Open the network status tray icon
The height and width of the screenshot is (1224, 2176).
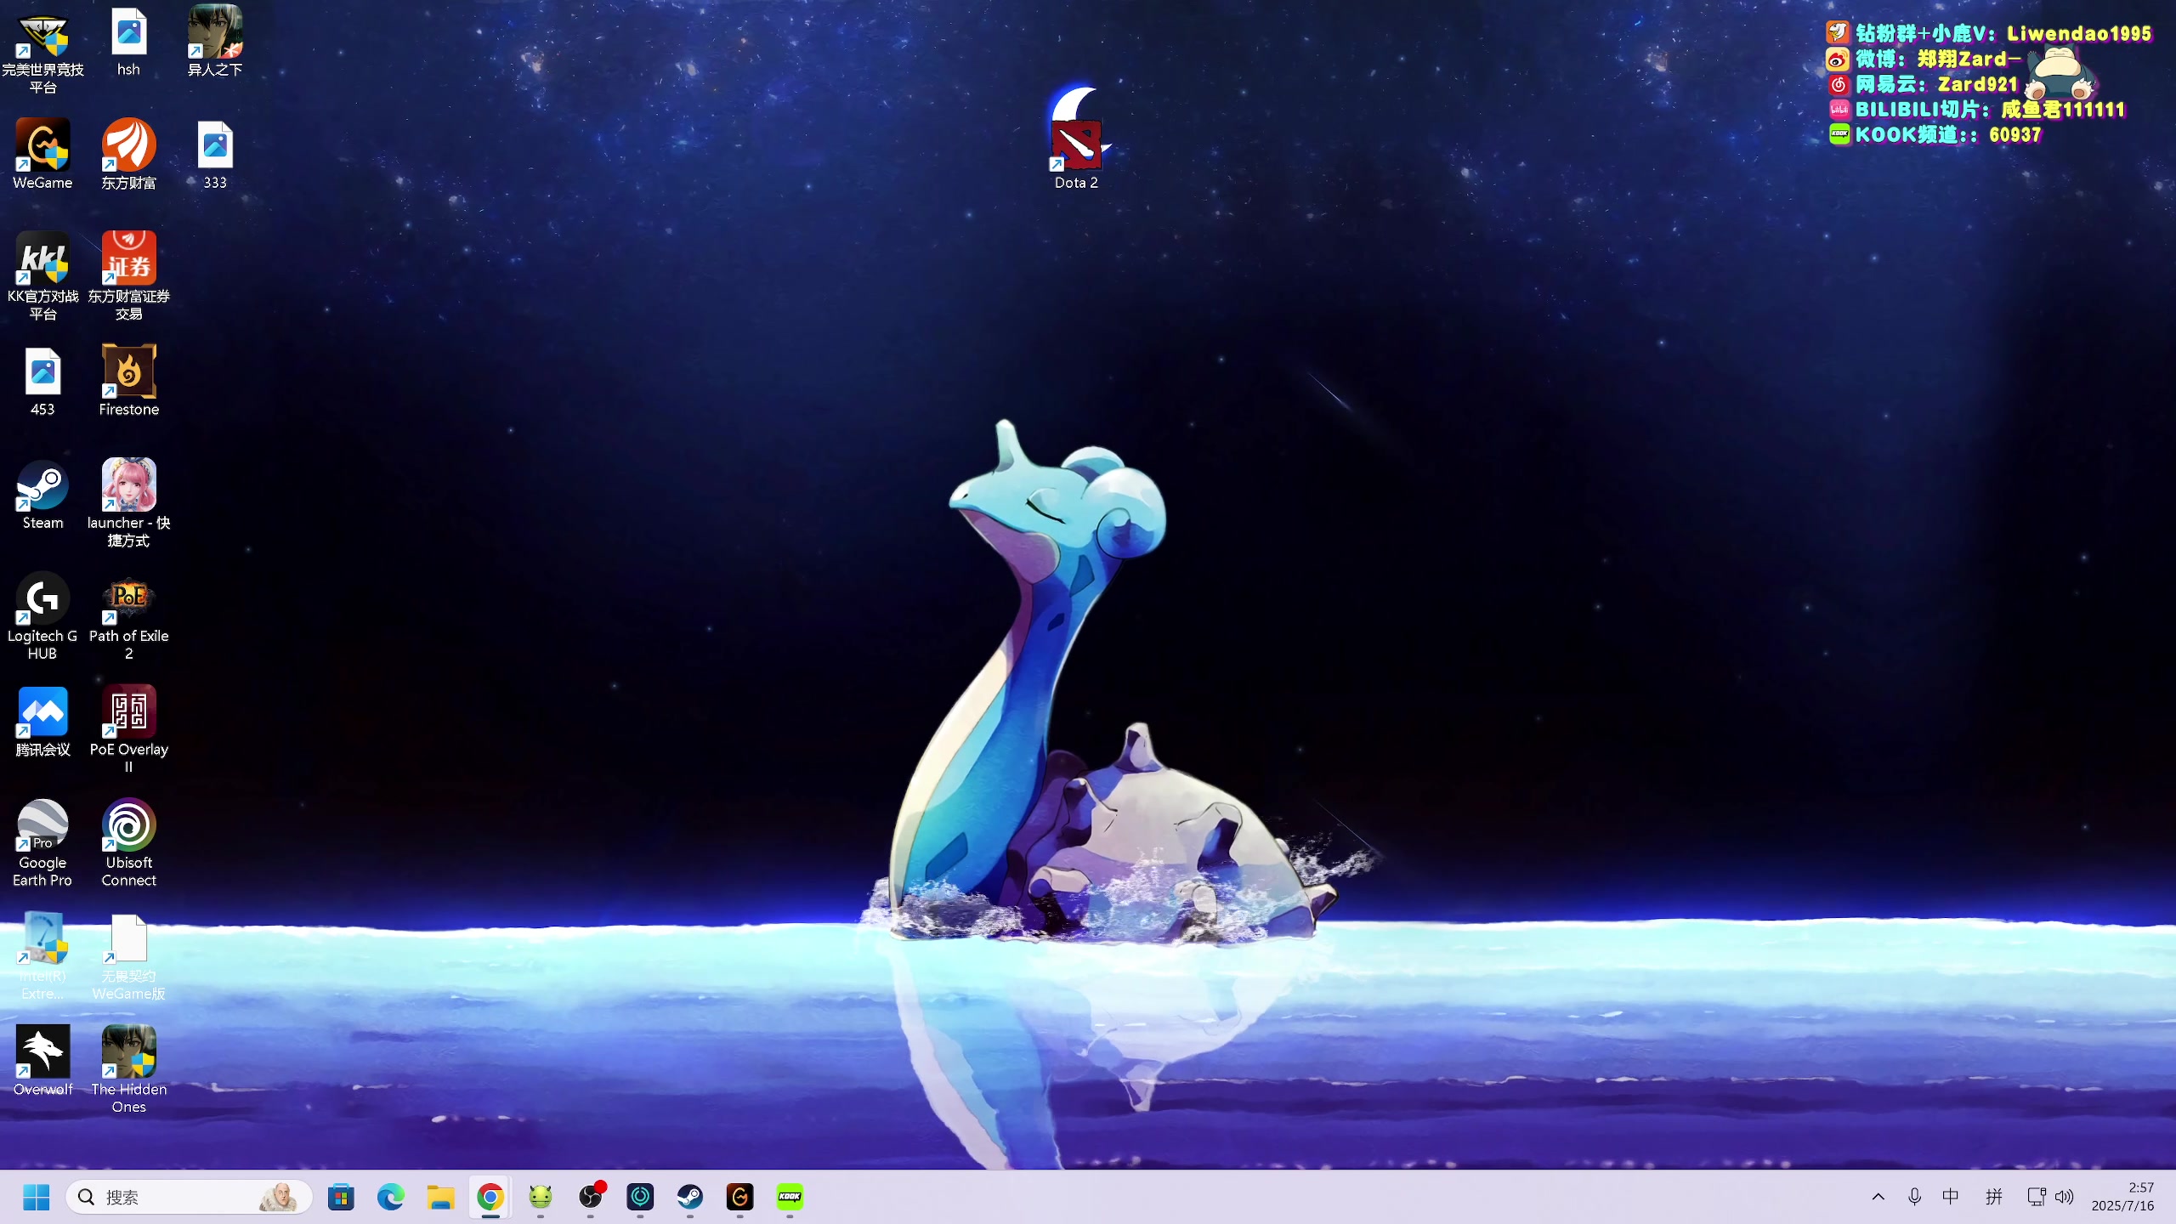[2037, 1197]
